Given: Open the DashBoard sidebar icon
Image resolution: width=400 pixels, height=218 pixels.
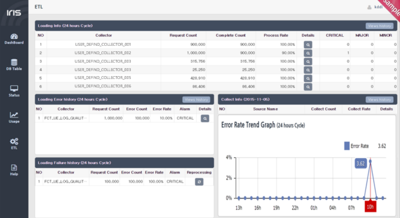Looking at the screenshot, I should point(14,36).
